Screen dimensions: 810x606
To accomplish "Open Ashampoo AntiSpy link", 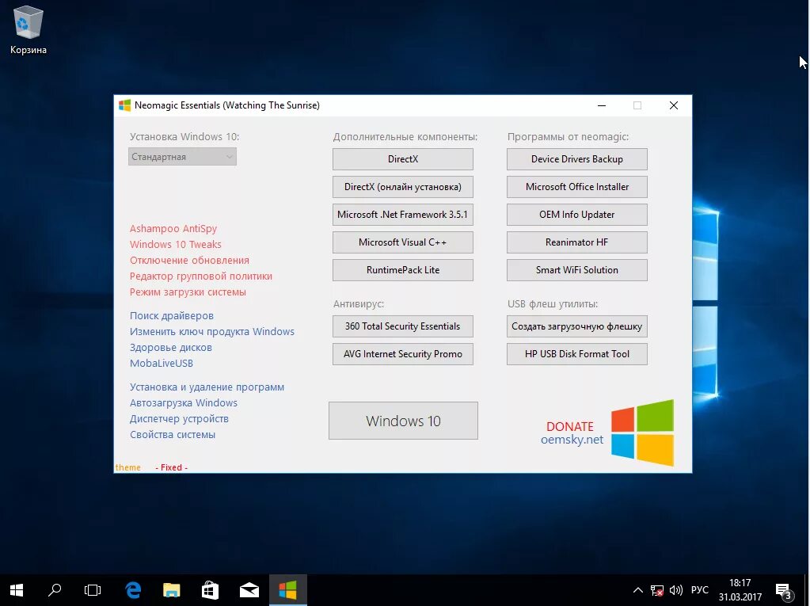I will [173, 228].
